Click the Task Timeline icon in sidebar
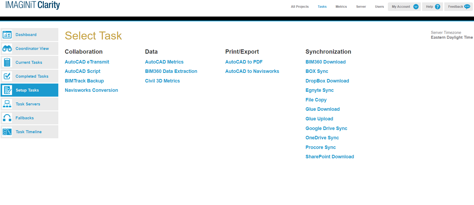This screenshot has height=205, width=474. [x=7, y=132]
